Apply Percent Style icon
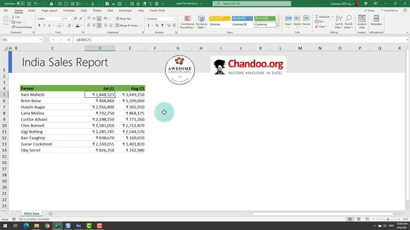 point(157,26)
